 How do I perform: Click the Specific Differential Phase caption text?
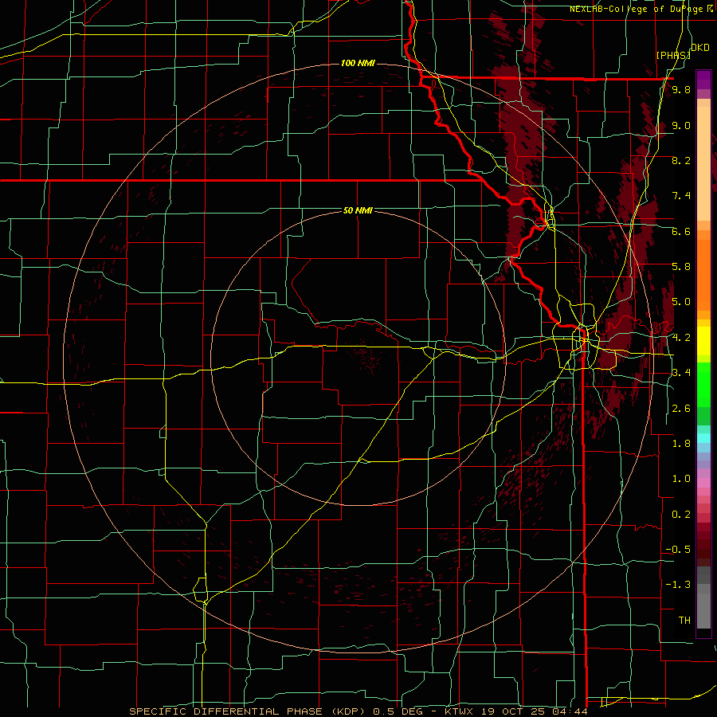358,711
